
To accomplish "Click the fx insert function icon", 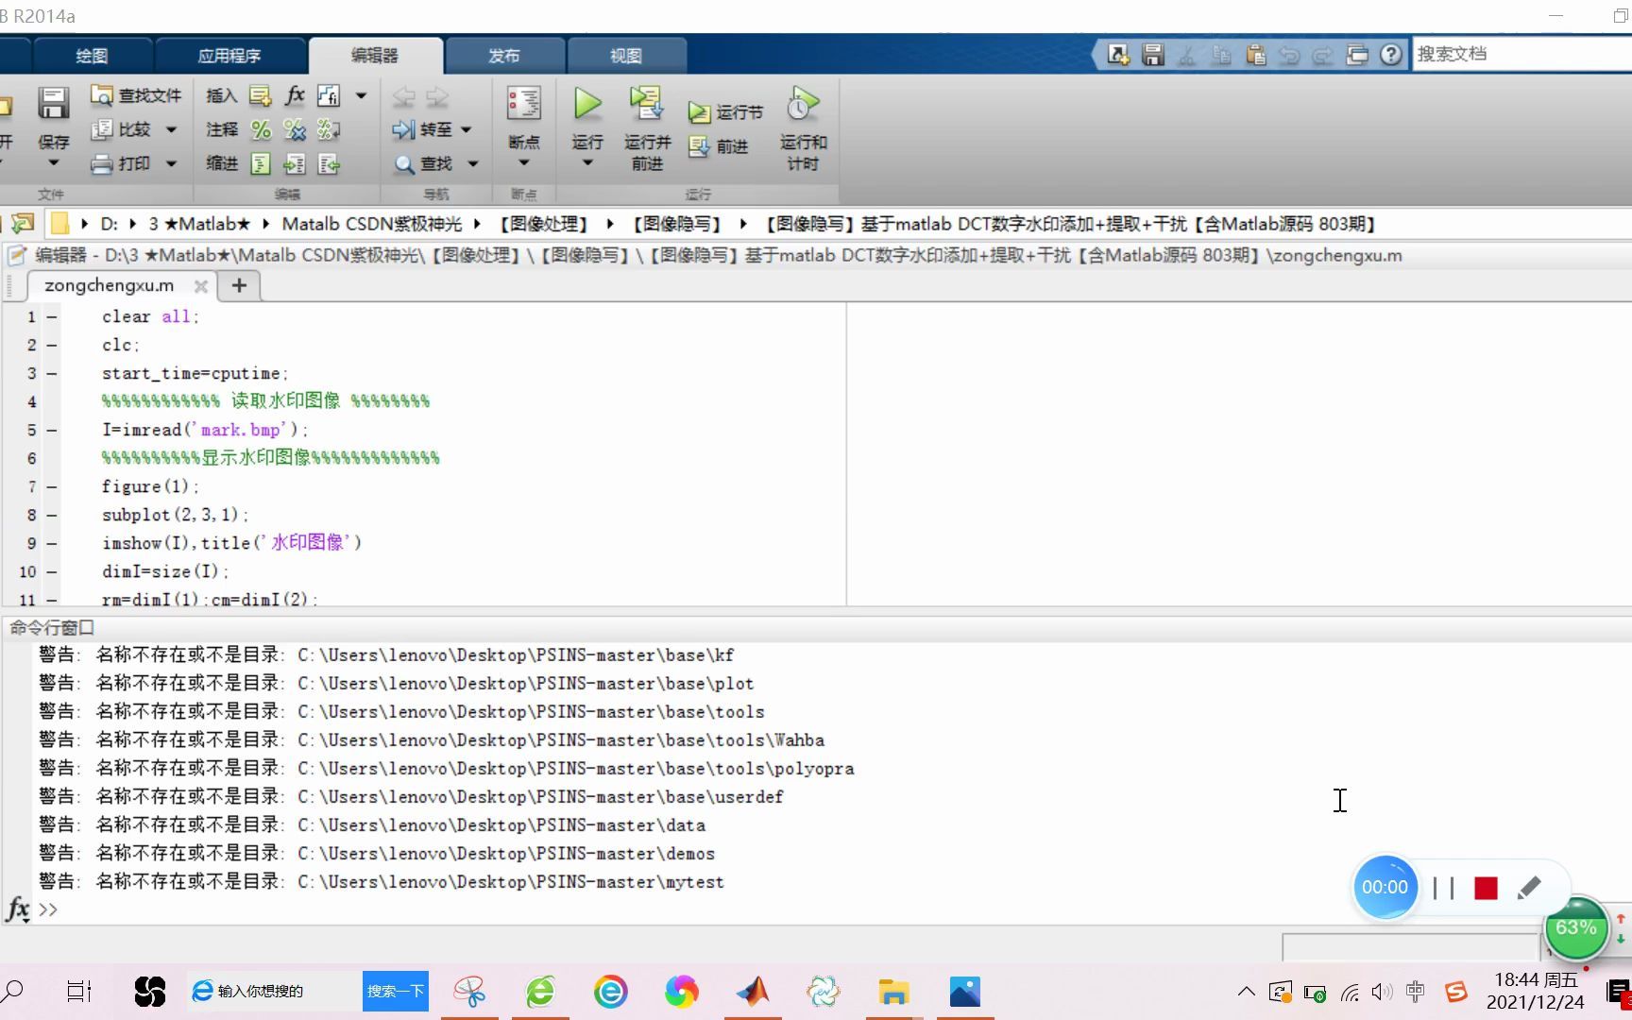I will click(295, 95).
